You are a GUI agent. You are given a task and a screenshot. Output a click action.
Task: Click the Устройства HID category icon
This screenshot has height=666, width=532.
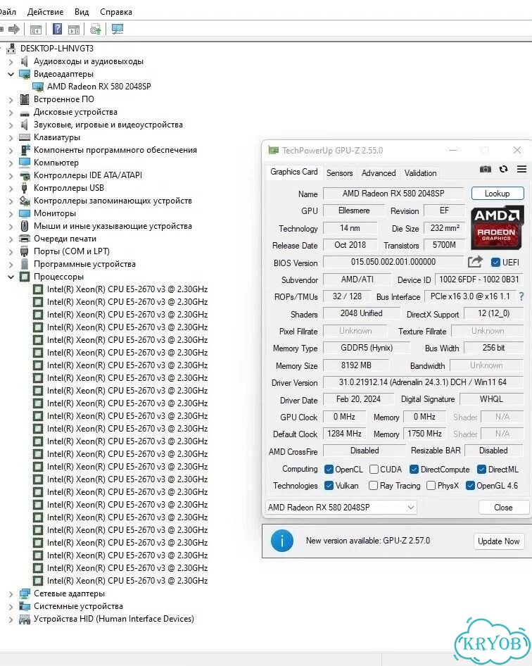point(25,620)
